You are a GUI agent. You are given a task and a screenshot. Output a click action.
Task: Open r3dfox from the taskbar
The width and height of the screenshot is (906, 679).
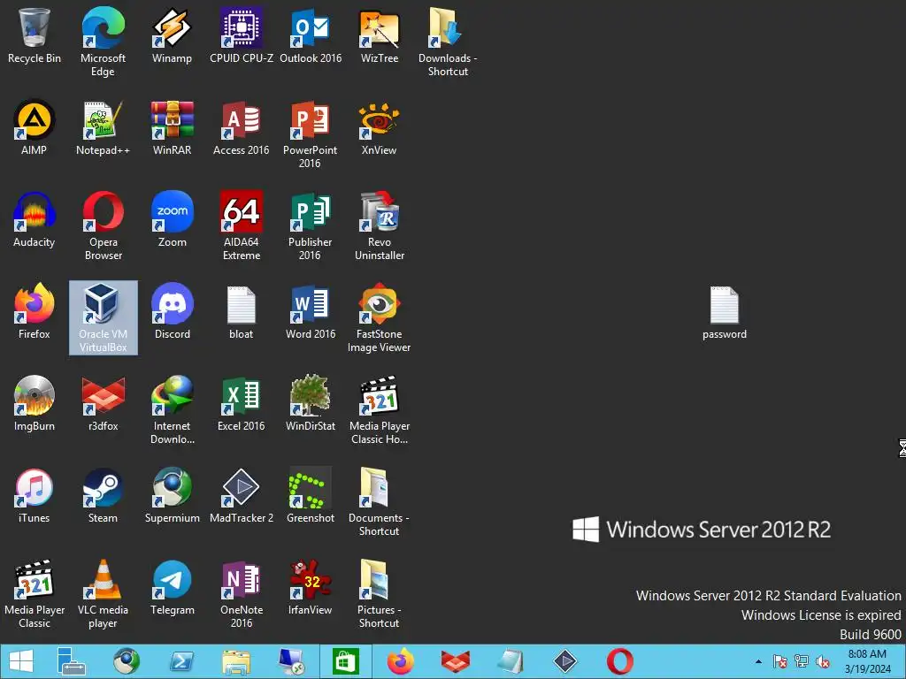click(456, 661)
